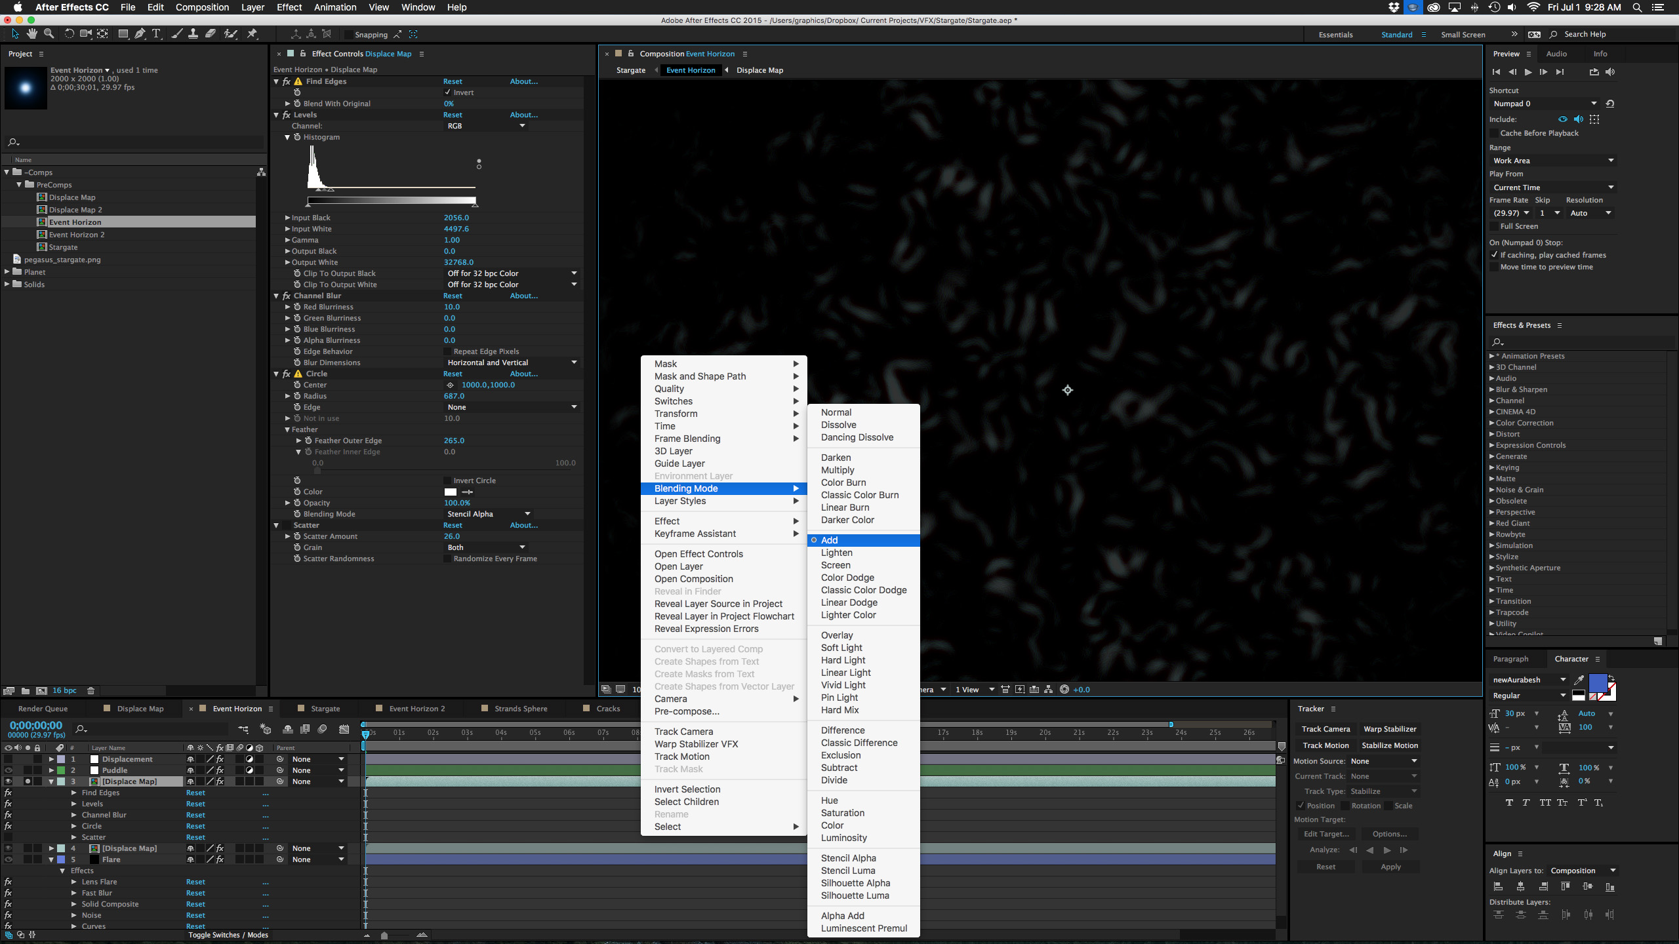Image resolution: width=1679 pixels, height=944 pixels.
Task: Click the Character eyedropper icon
Action: click(1579, 680)
